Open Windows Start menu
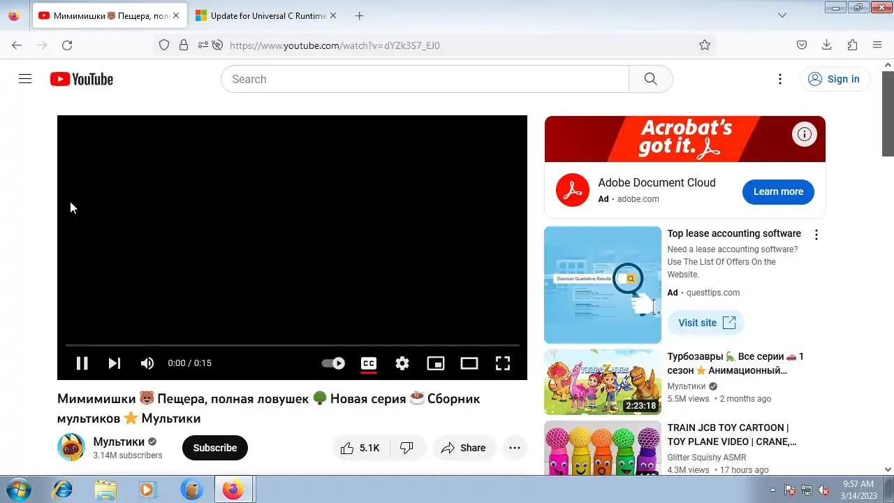894x503 pixels. tap(17, 489)
